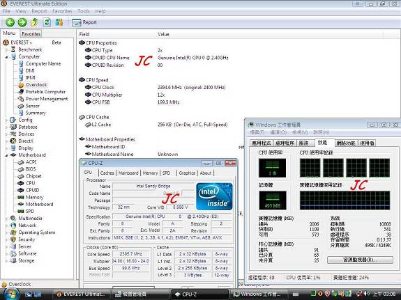Select the Benchmark tree item
Image resolution: width=401 pixels, height=300 pixels.
pyautogui.click(x=30, y=49)
